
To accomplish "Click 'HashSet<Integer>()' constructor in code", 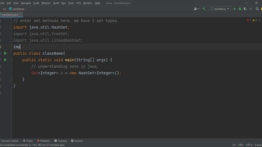I will point(99,73).
